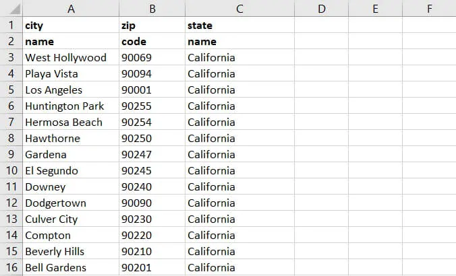Select column D header
This screenshot has height=276, width=456.
321,9
